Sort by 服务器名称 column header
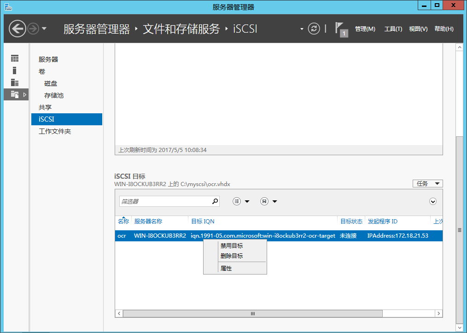 (148, 221)
